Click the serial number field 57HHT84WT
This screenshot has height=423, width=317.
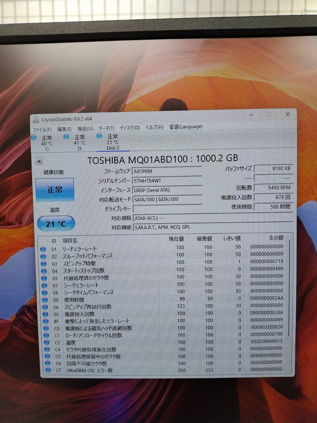167,180
